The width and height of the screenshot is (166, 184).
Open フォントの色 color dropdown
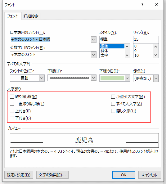[42, 78]
